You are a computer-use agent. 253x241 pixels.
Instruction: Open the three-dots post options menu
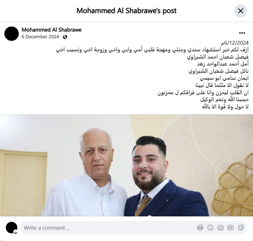[242, 33]
